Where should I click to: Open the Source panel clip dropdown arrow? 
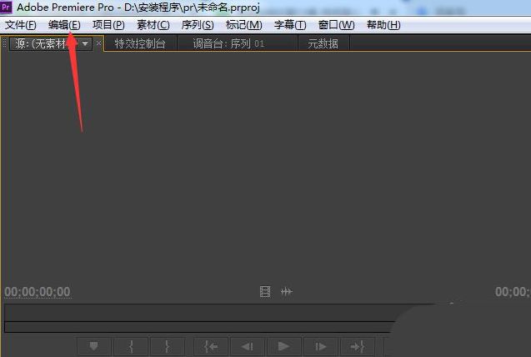click(x=85, y=43)
